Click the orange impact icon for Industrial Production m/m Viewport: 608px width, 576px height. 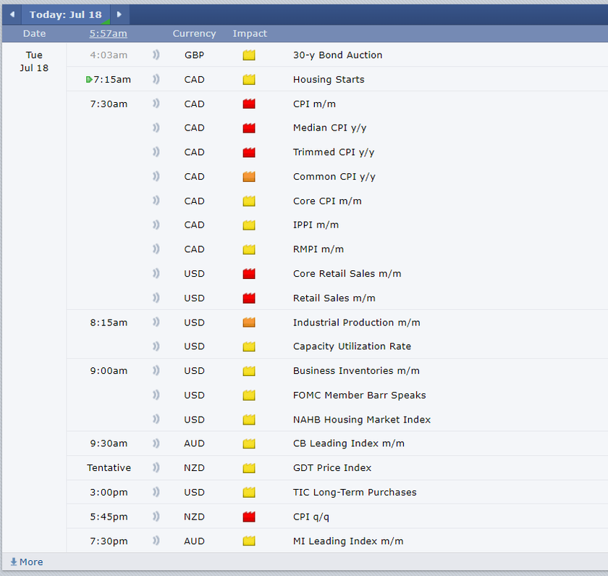point(249,322)
